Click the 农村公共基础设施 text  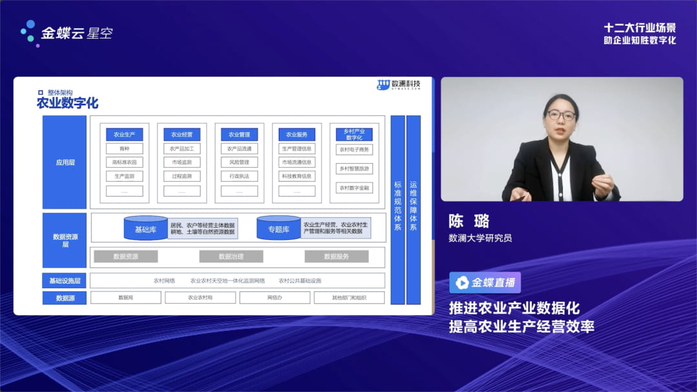coord(300,280)
